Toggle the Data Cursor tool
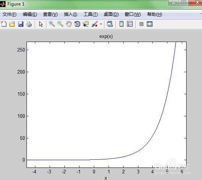Image resolution: width=202 pixels, height=180 pixels. (x=86, y=24)
